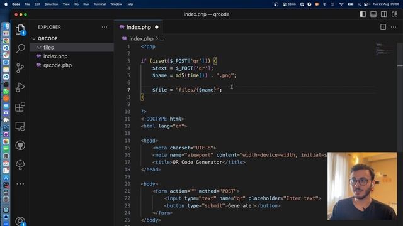
Task: Open the Code application menu
Action: click(x=16, y=4)
